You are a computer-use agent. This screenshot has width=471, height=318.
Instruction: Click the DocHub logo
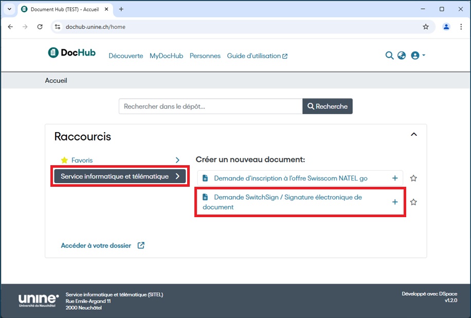point(71,52)
